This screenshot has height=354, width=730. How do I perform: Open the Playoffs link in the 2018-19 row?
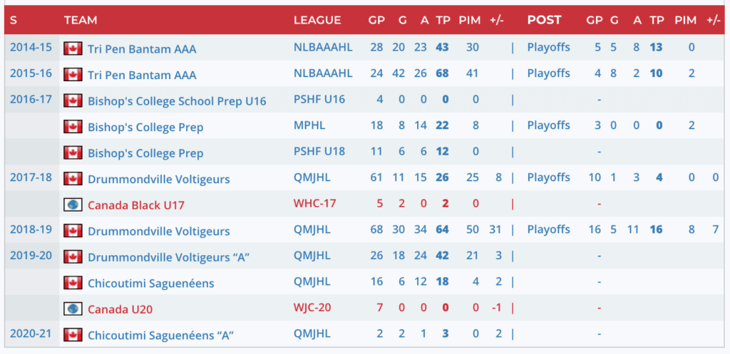tap(548, 229)
